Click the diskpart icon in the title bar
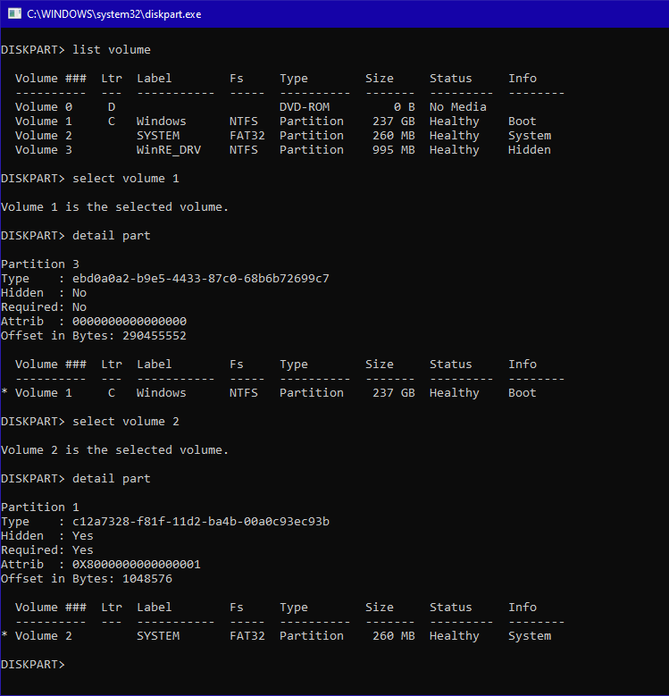 click(13, 13)
